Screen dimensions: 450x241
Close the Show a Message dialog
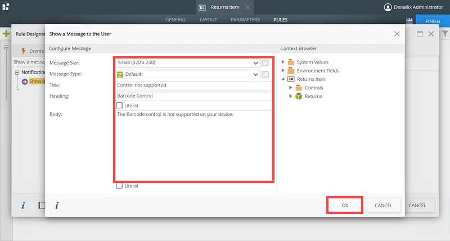[x=397, y=34]
